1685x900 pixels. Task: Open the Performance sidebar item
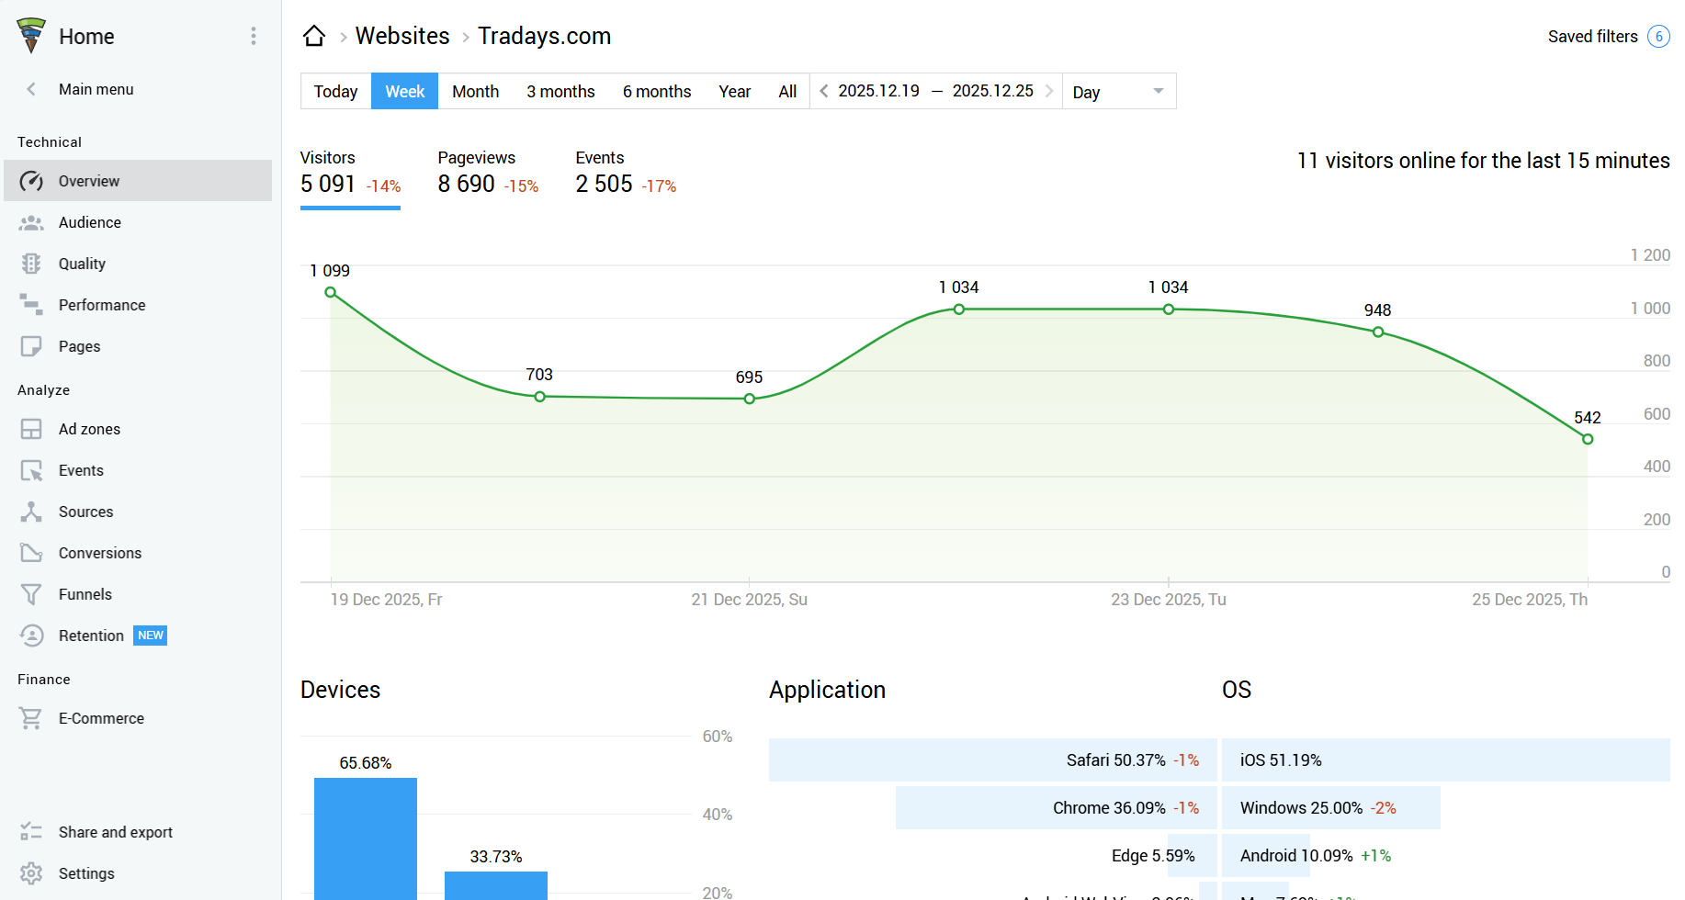[138, 305]
